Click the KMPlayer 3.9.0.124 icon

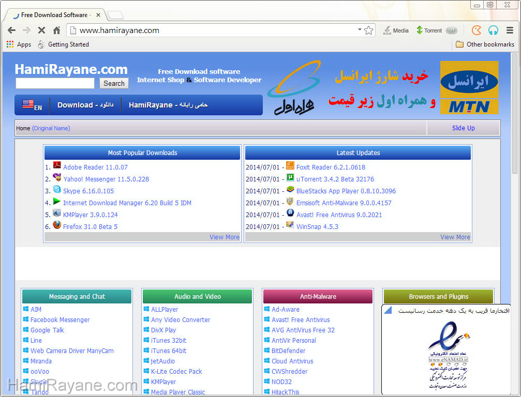tap(57, 213)
